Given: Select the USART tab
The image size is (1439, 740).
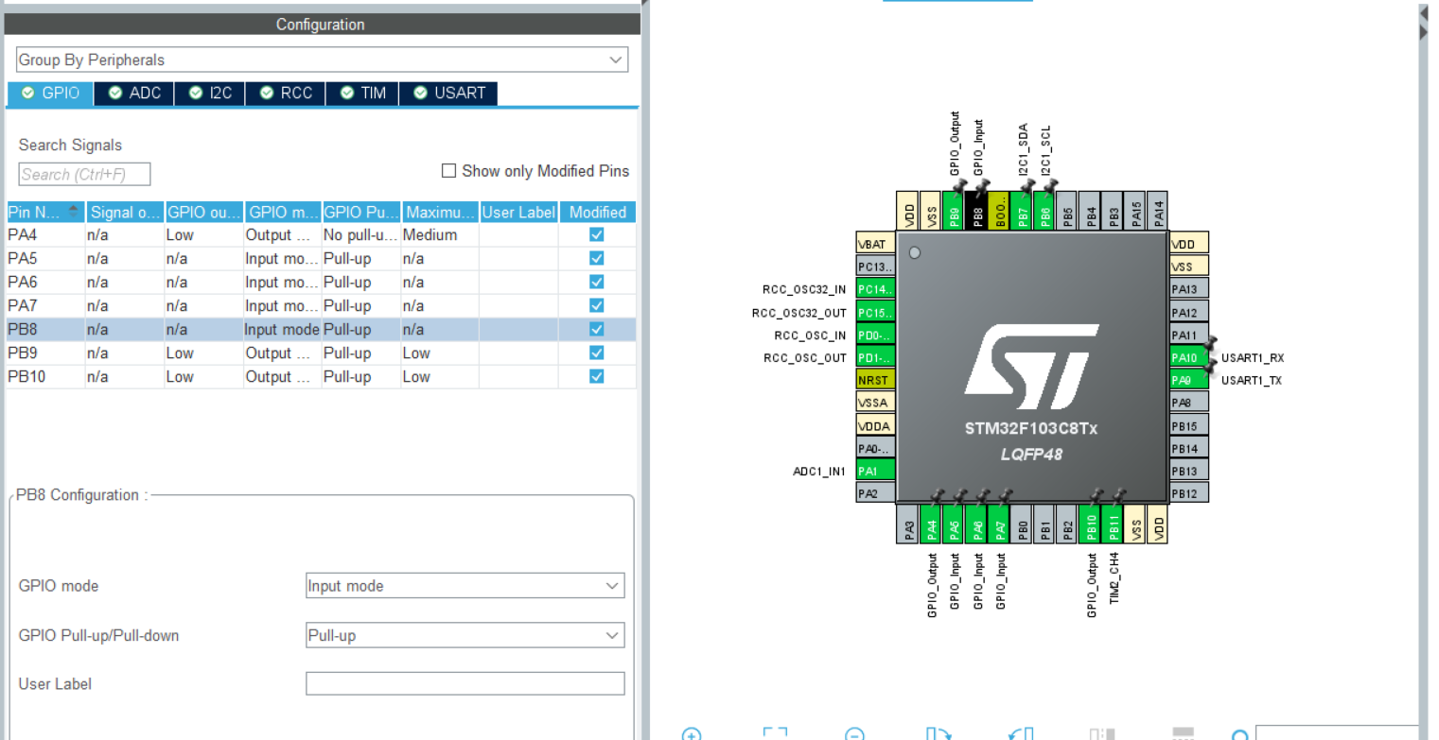Looking at the screenshot, I should (448, 93).
